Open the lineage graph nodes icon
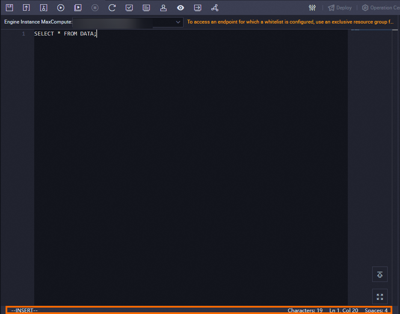This screenshot has width=400, height=314. [215, 8]
